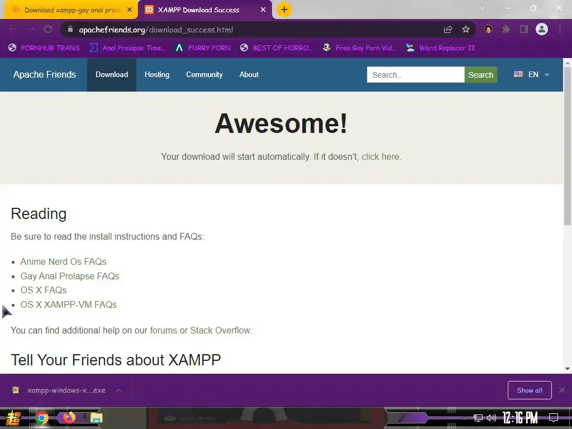Open the Download menu item
This screenshot has width=572, height=429.
(x=112, y=74)
